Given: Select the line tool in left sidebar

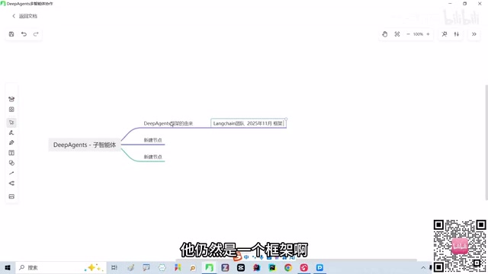Looking at the screenshot, I should pyautogui.click(x=11, y=174).
